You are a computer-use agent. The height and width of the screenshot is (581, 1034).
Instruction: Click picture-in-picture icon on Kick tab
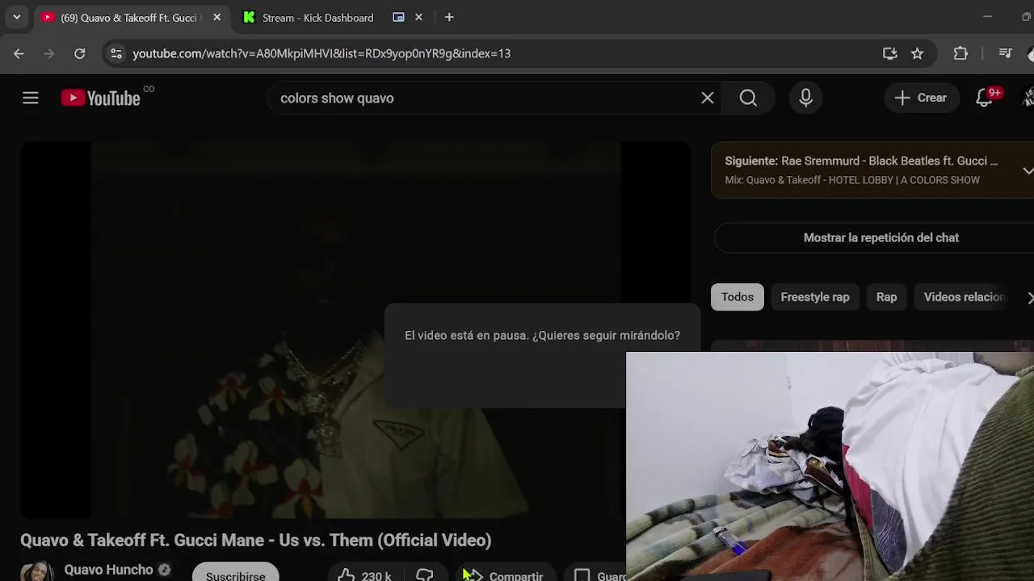pos(398,17)
